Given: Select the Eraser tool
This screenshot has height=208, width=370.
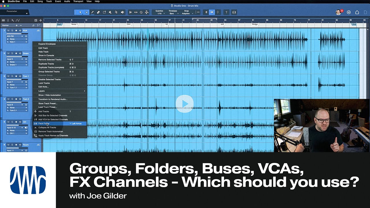Looking at the screenshot, I should coord(98,12).
